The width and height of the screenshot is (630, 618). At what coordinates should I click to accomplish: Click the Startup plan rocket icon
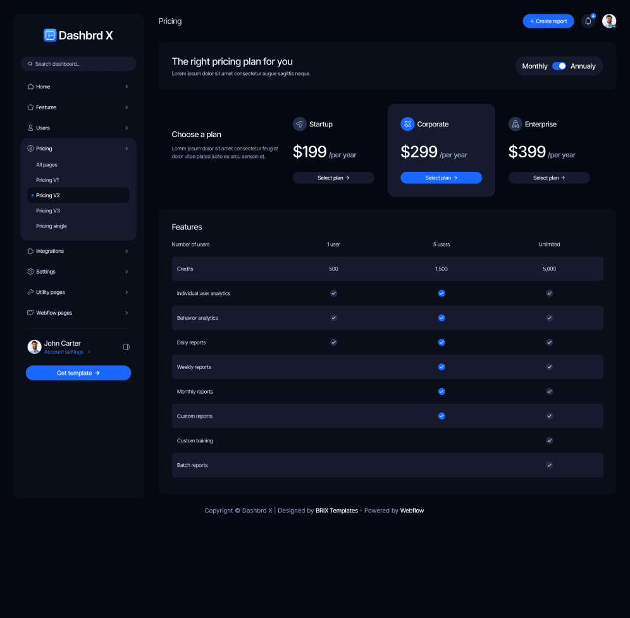(x=300, y=124)
